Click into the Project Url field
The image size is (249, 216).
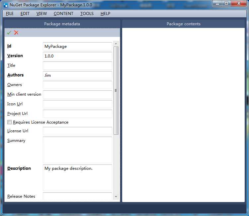click(x=77, y=114)
